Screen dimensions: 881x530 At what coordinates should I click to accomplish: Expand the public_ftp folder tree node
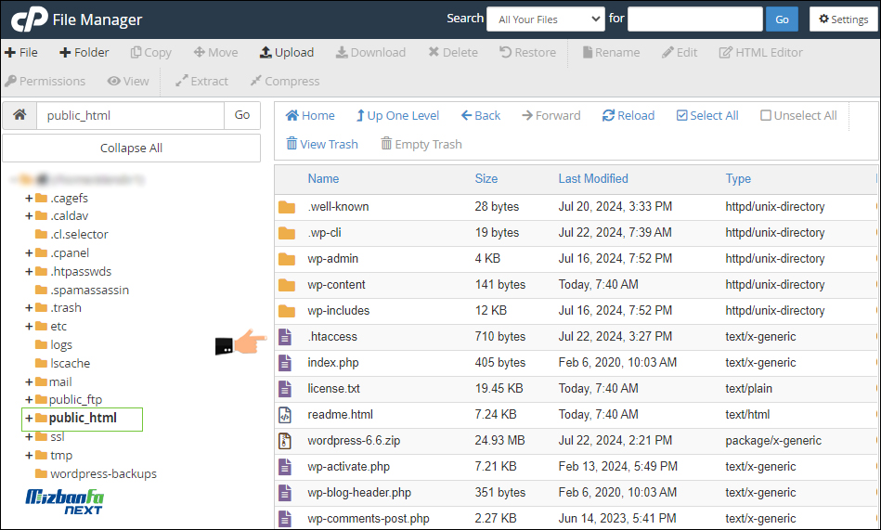click(29, 400)
